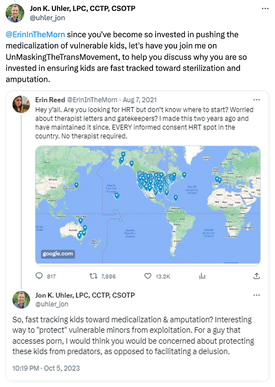Tap the like heart icon showing 13.2K
Image resolution: width=275 pixels, height=387 pixels.
click(x=147, y=276)
